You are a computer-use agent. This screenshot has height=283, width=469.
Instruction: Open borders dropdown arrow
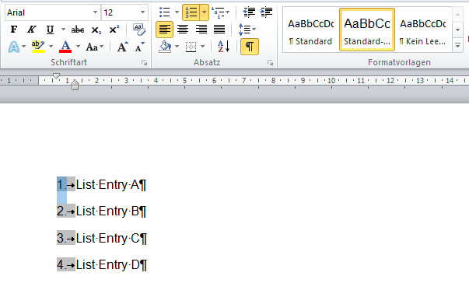pos(202,47)
